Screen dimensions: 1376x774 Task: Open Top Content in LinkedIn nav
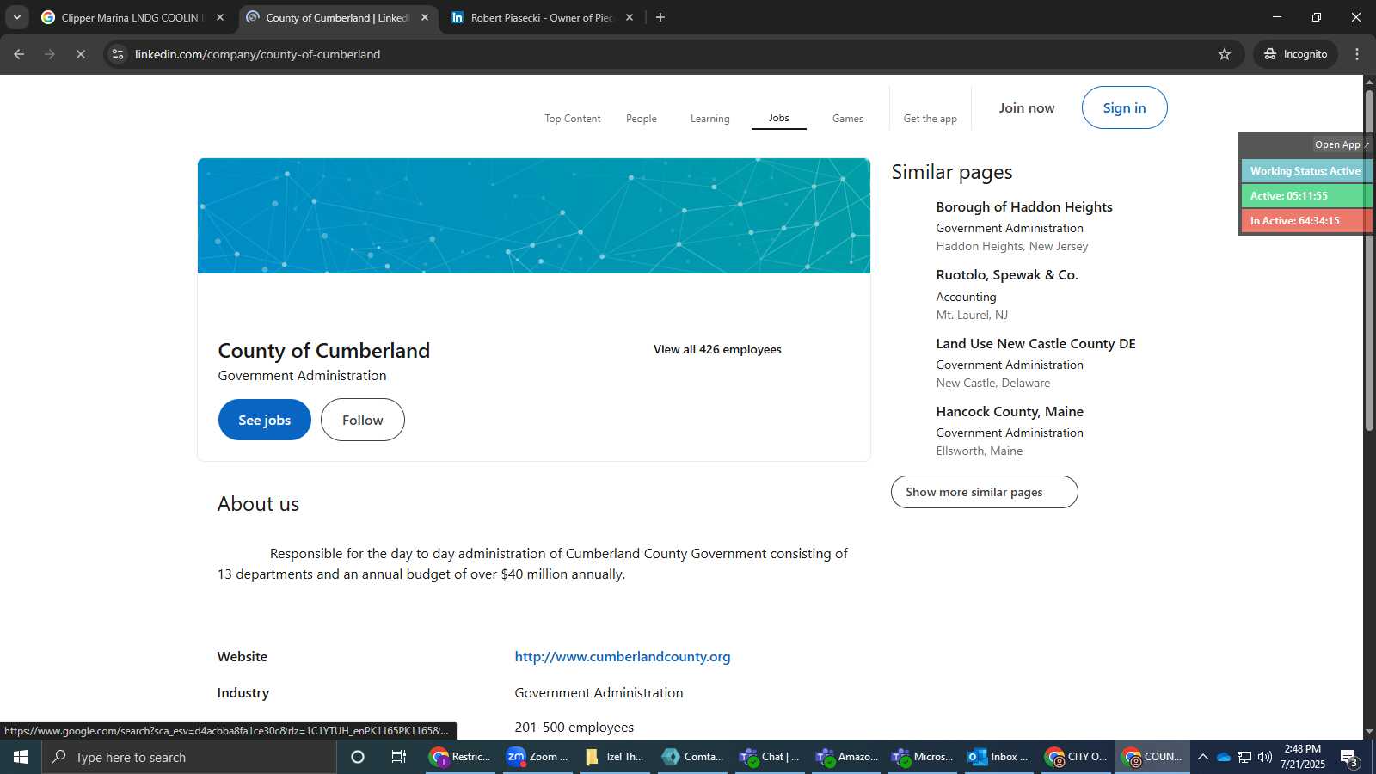click(x=573, y=119)
